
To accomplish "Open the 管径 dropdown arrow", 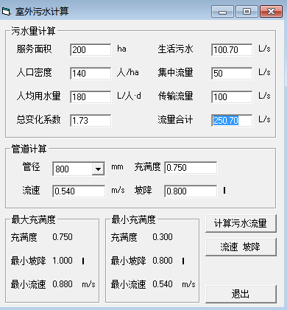I will click(98, 169).
